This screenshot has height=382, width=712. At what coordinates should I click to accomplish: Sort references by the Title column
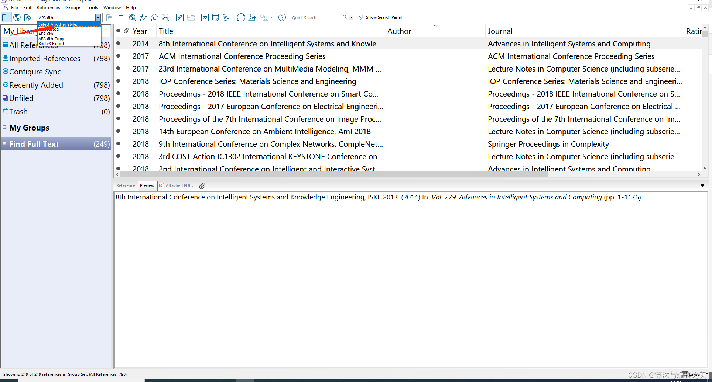[x=271, y=31]
